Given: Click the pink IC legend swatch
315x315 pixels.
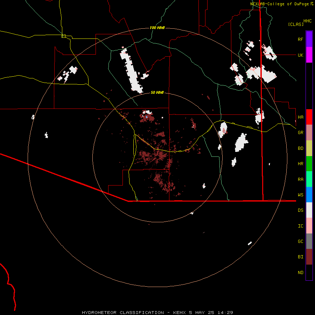Looking at the screenshot, I should [309, 226].
